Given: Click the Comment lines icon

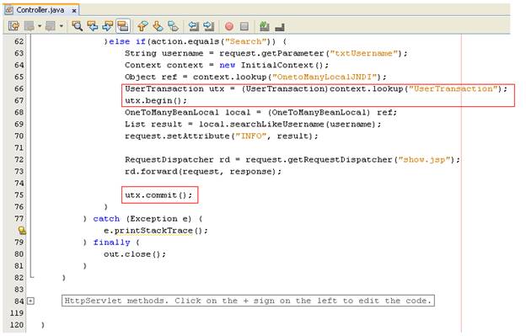Looking at the screenshot, I should [x=265, y=26].
